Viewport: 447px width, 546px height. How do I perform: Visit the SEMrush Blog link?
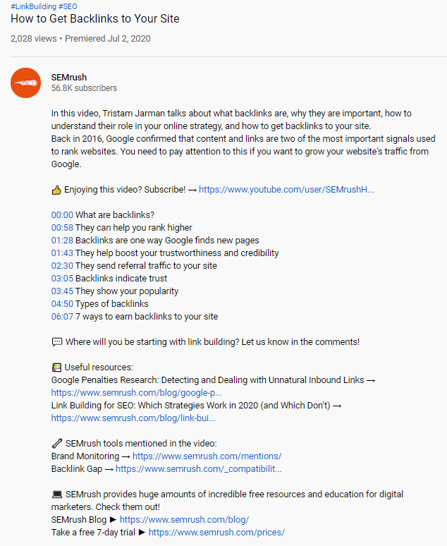[184, 520]
